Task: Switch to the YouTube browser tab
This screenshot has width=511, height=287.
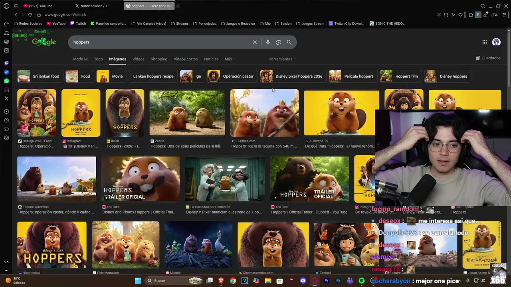Action: coord(46,6)
